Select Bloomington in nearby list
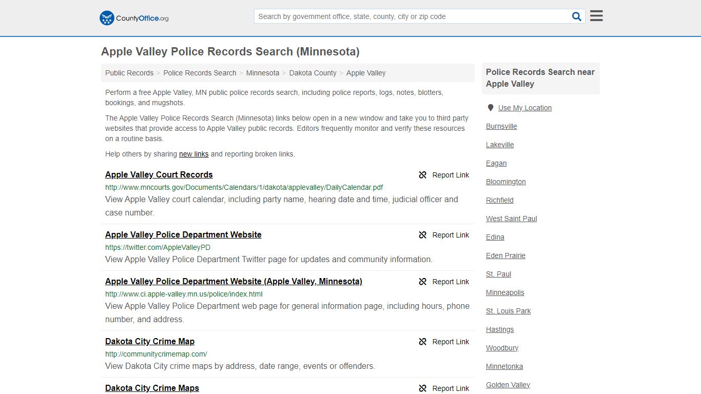This screenshot has height=394, width=701. click(x=505, y=182)
